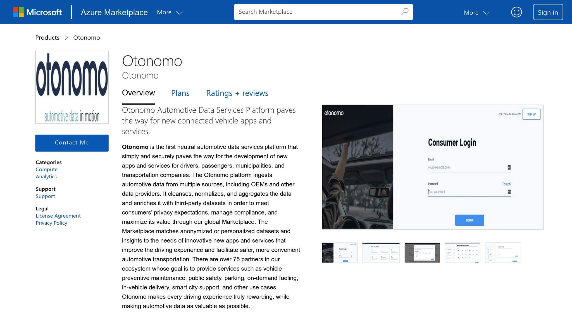Click the Sign in button

click(x=548, y=12)
